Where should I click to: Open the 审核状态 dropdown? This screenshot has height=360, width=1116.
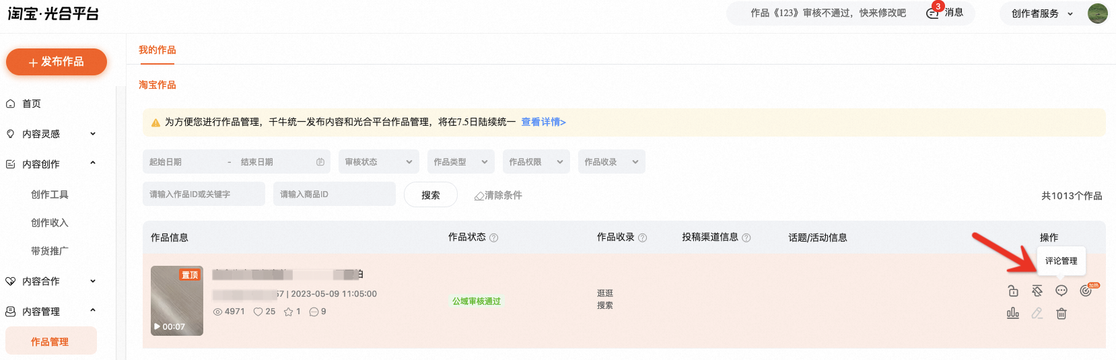(379, 161)
